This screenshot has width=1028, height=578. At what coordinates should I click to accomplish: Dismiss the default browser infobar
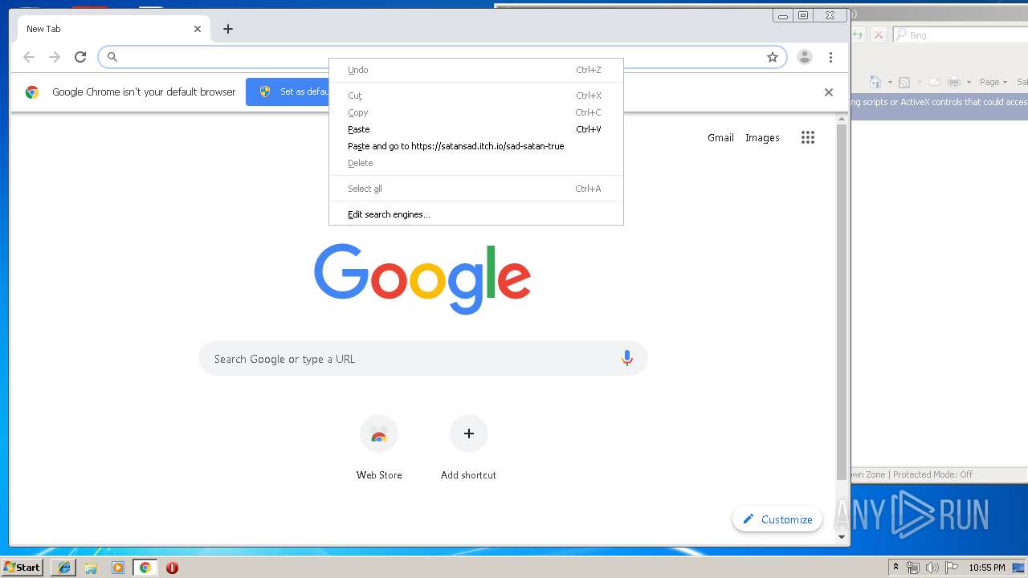[x=829, y=92]
